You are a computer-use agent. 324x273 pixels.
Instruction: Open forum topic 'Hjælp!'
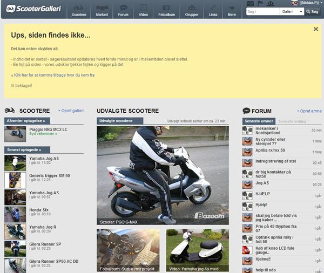tap(261, 204)
